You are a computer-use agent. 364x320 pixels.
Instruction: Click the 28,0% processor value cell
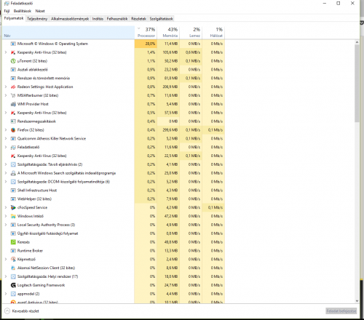[146, 44]
